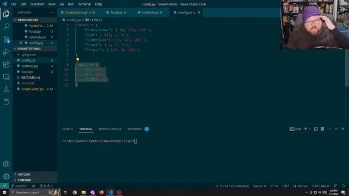Click the feedback icon in status bar
Viewport: 349px width, 196px height.
pyautogui.click(x=335, y=186)
